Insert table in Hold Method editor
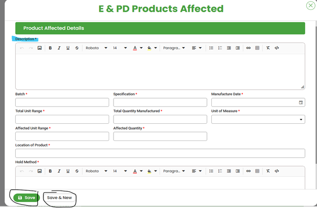This screenshot has width=317, height=208. (257, 171)
